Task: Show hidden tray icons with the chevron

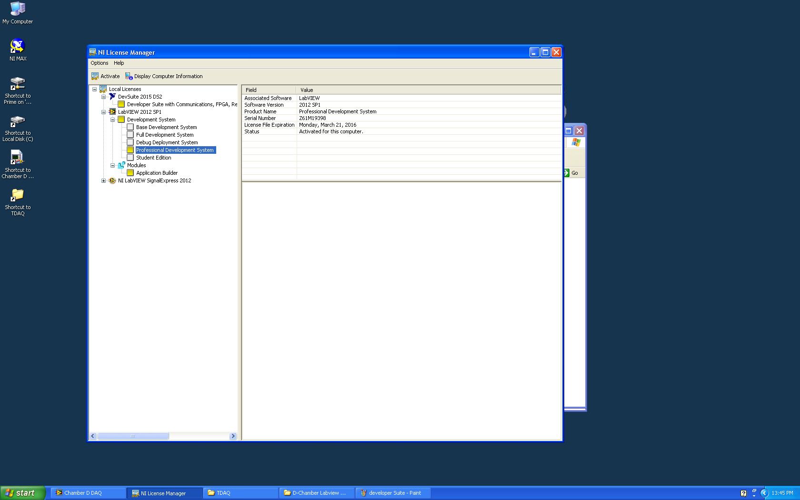Action: pos(764,493)
